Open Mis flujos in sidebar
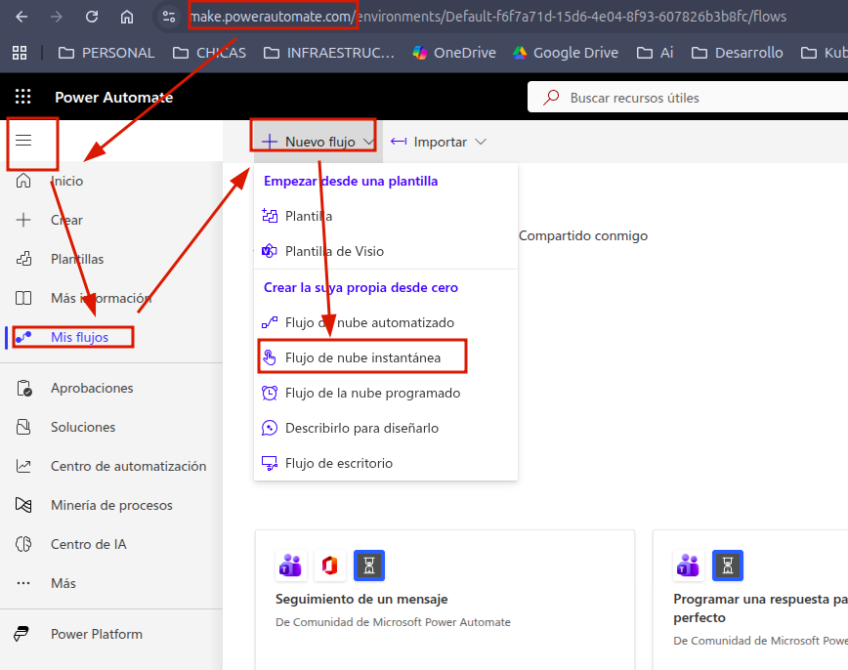This screenshot has width=848, height=670. tap(78, 337)
